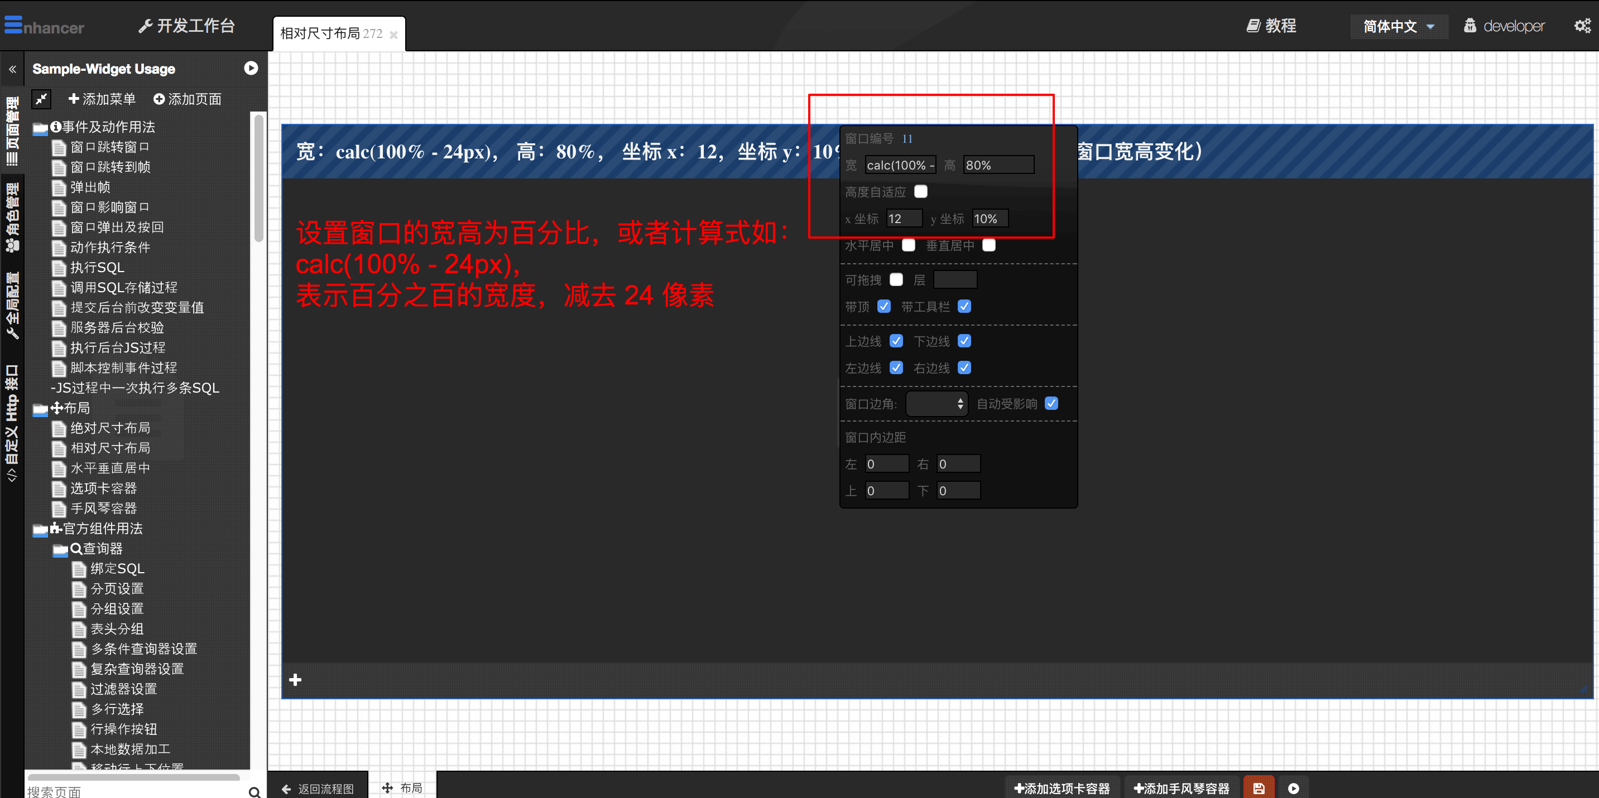Uncheck 下边线 checkbox
The width and height of the screenshot is (1599, 798).
click(964, 341)
